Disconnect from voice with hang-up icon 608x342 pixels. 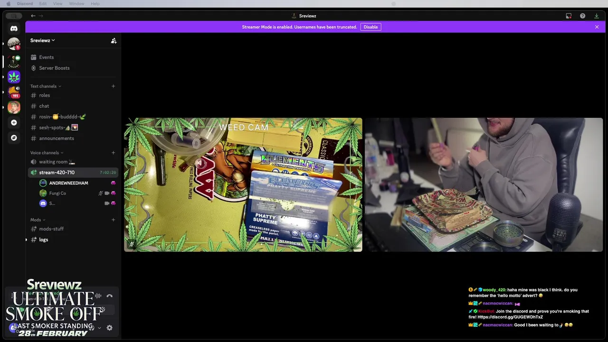tap(110, 296)
